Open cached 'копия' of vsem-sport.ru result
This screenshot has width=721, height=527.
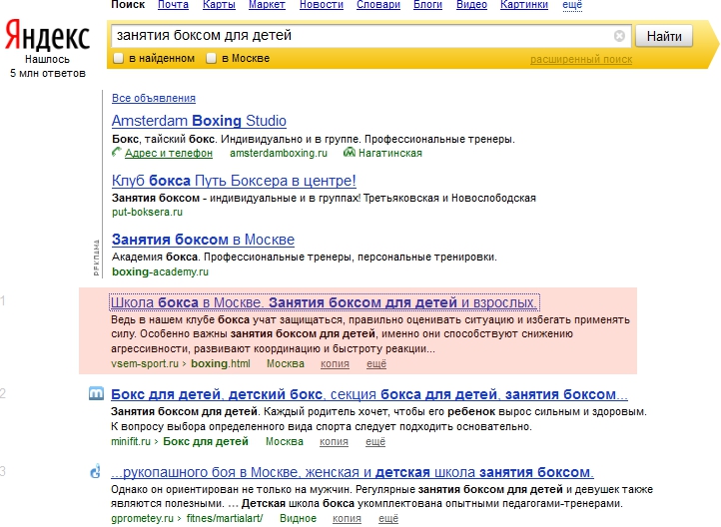click(335, 364)
